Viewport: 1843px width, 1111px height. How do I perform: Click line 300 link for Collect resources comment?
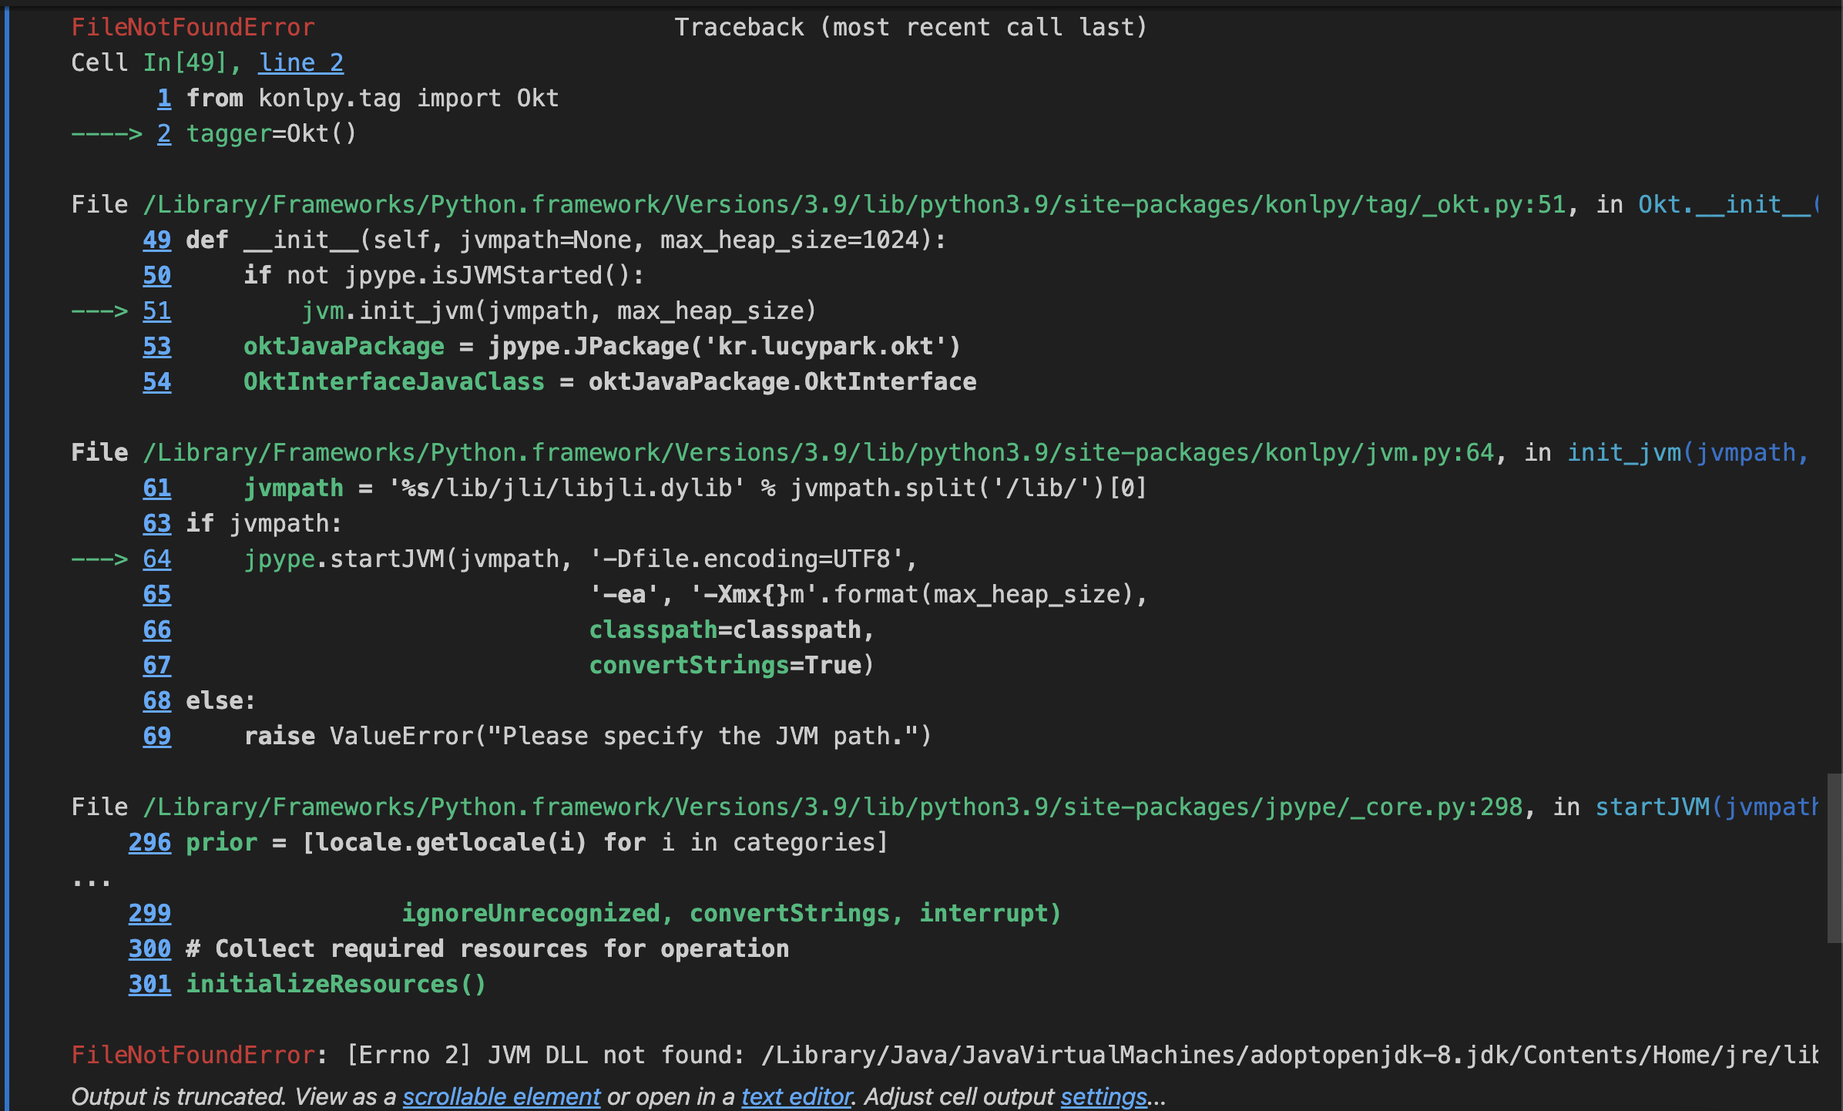click(149, 948)
